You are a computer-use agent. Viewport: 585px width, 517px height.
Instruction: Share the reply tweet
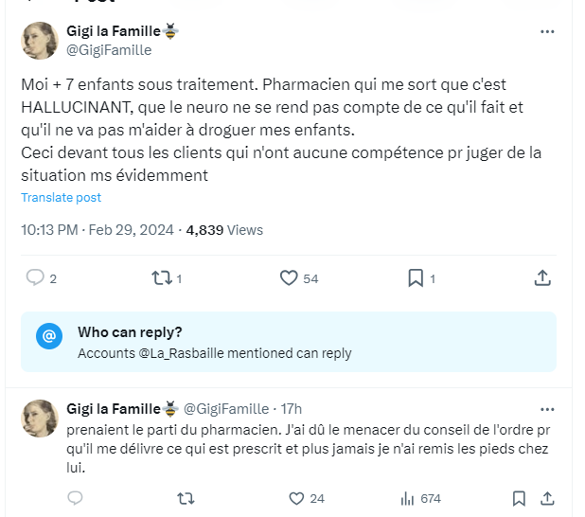(x=546, y=498)
